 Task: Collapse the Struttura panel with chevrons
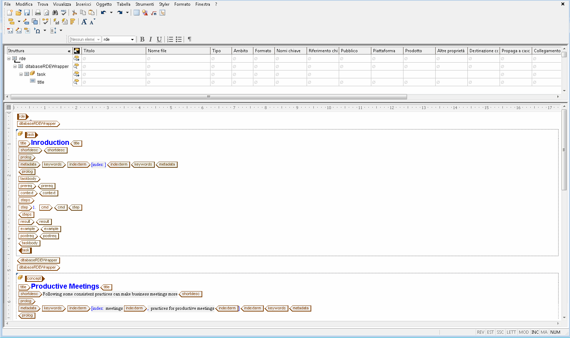pyautogui.click(x=69, y=51)
